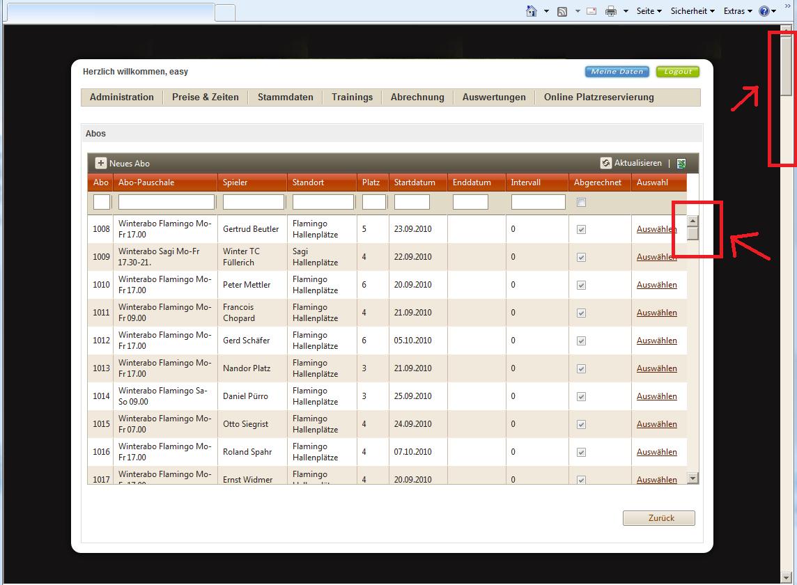
Task: Open the Auswertungen menu
Action: pyautogui.click(x=494, y=97)
